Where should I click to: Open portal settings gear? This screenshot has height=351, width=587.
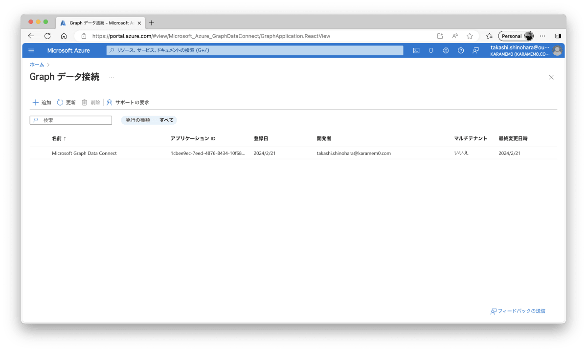point(446,50)
